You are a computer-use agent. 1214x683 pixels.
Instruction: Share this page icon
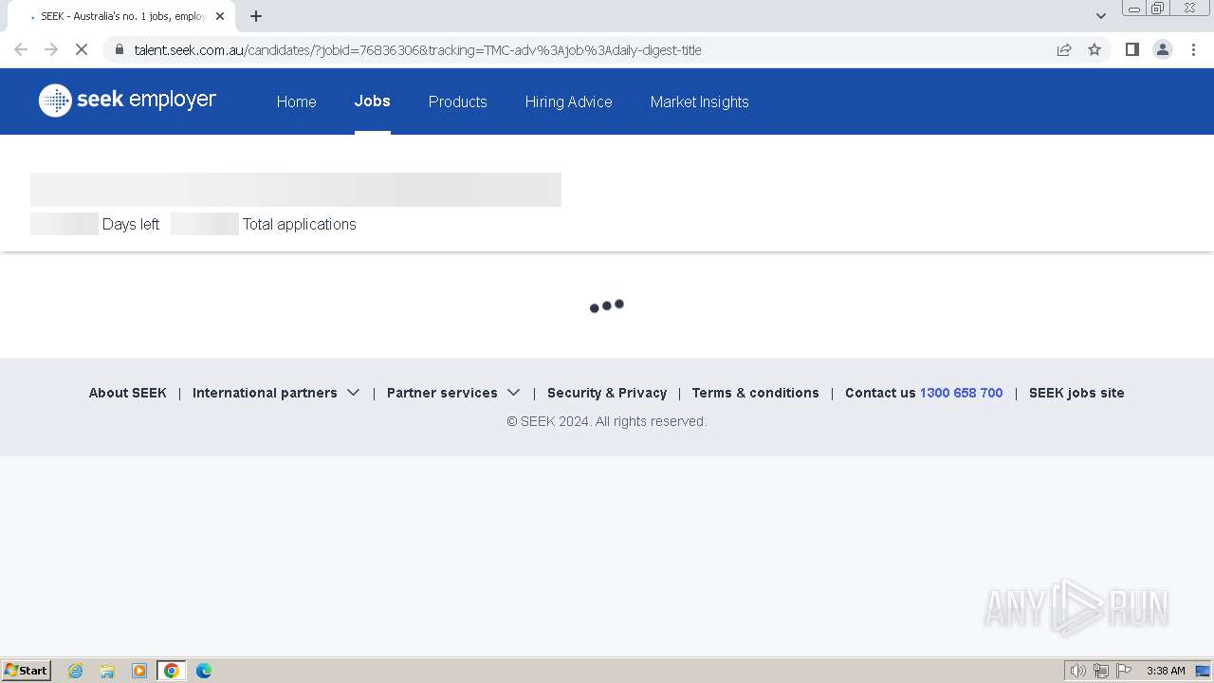click(x=1064, y=49)
